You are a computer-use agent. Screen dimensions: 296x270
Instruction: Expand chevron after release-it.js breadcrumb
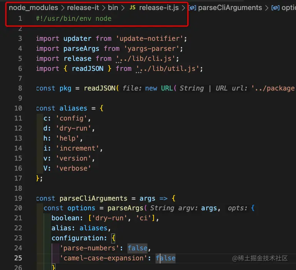pyautogui.click(x=183, y=8)
